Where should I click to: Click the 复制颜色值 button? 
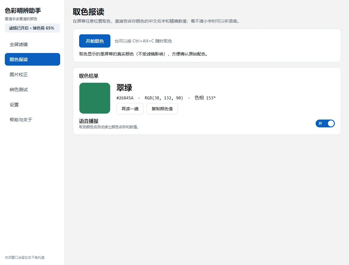[162, 109]
